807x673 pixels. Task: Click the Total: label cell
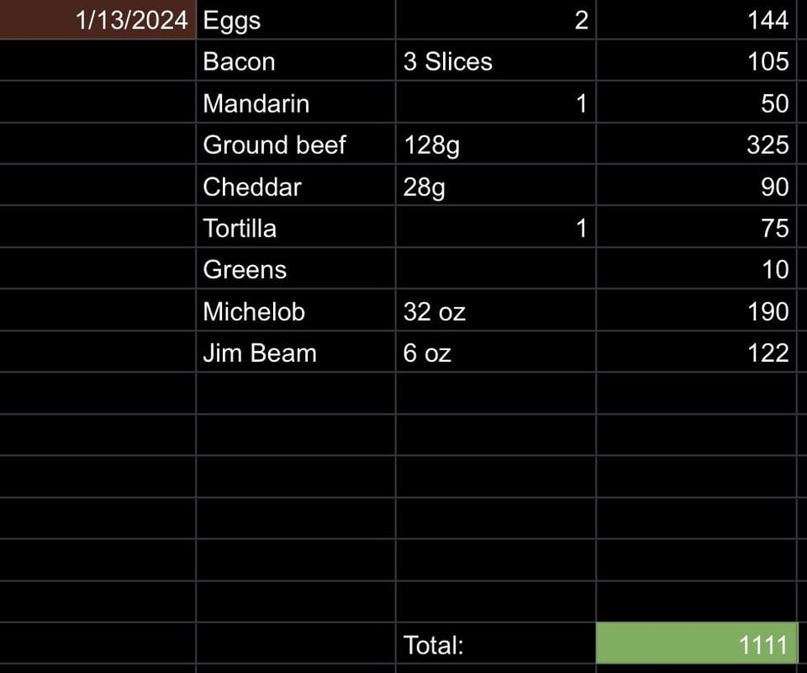click(496, 644)
